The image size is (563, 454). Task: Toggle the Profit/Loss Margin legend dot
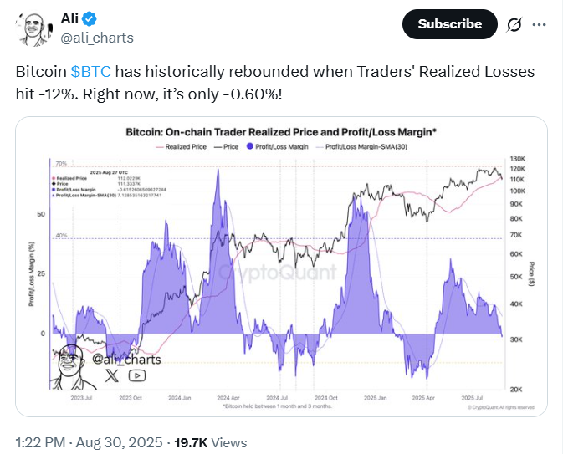249,146
